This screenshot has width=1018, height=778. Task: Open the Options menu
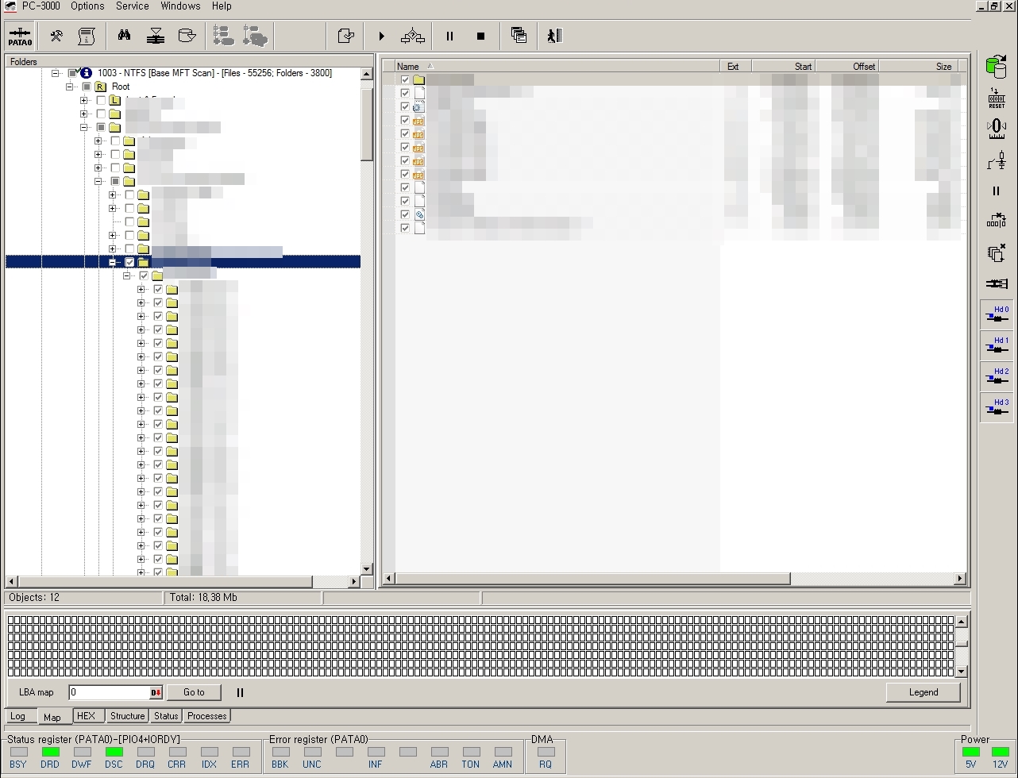87,6
